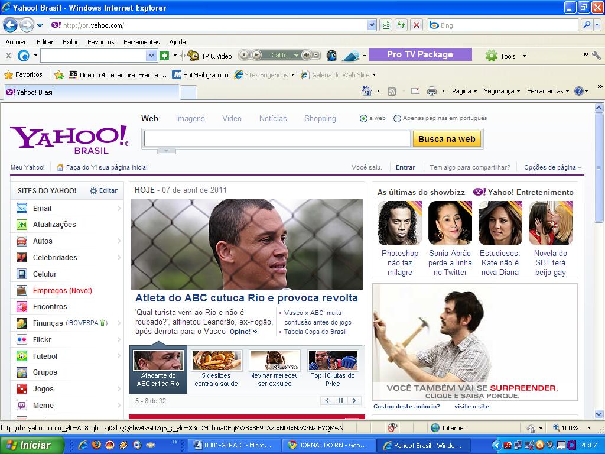The width and height of the screenshot is (605, 454).
Task: Open Opções de página dropdown
Action: point(553,167)
